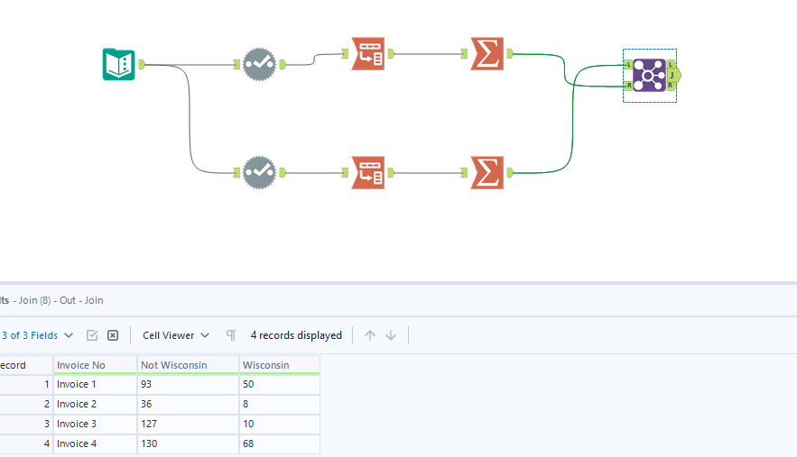The image size is (797, 457).
Task: Click lower Summarize tool output anchor
Action: [509, 173]
